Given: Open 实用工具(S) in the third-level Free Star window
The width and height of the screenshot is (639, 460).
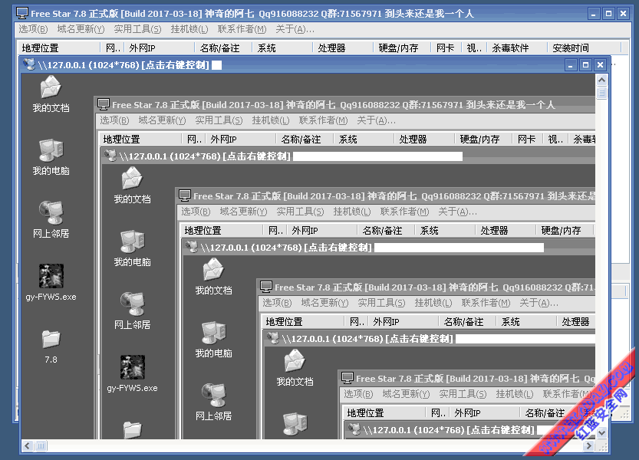Looking at the screenshot, I should (301, 212).
